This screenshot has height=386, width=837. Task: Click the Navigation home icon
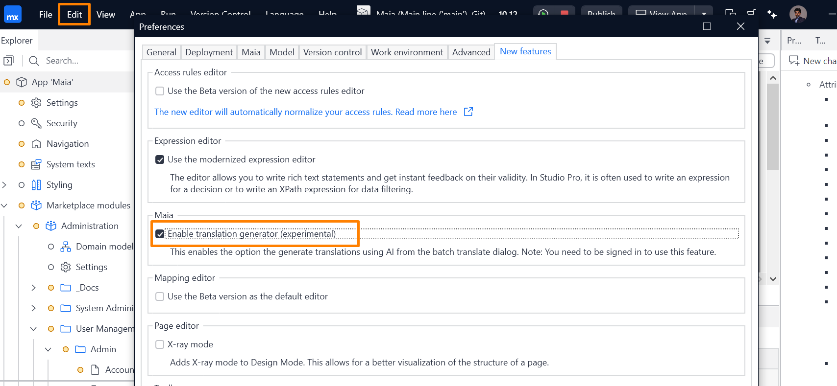pyautogui.click(x=36, y=144)
